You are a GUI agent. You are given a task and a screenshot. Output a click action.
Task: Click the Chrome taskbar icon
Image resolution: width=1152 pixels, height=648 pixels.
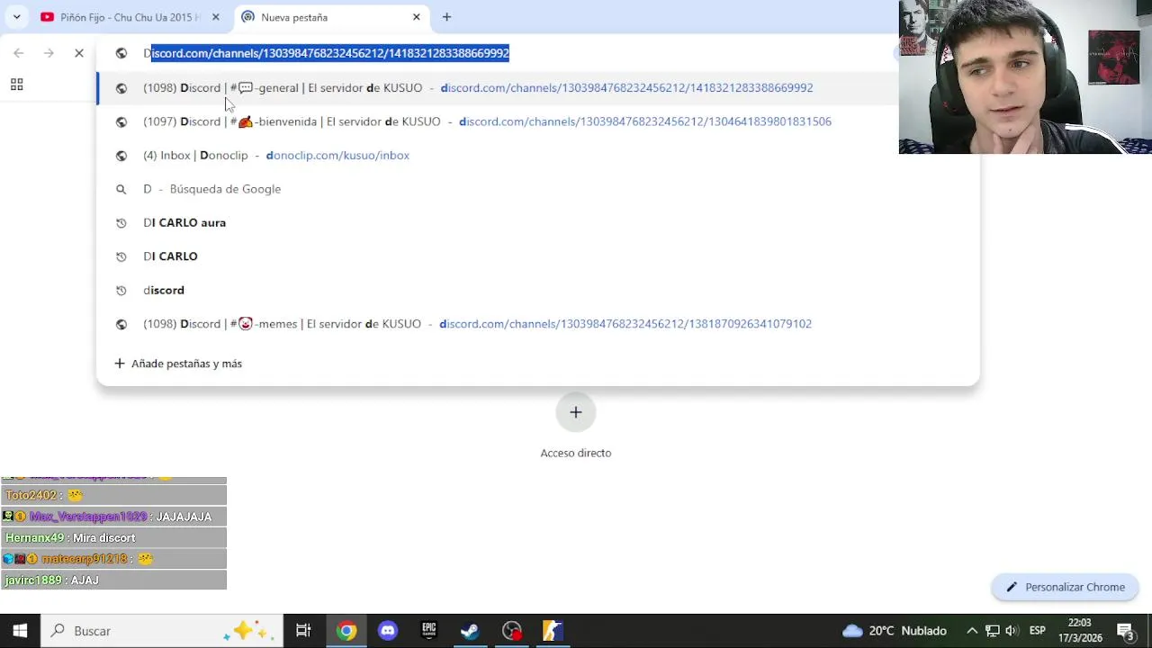[346, 631]
